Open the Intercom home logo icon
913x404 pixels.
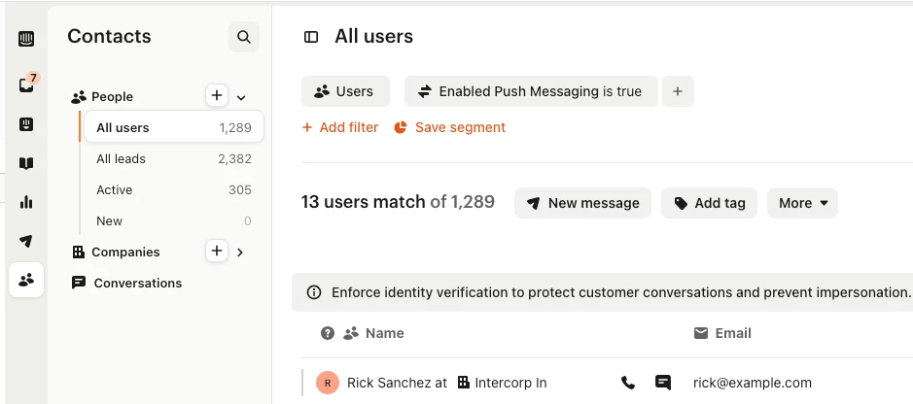tap(26, 39)
